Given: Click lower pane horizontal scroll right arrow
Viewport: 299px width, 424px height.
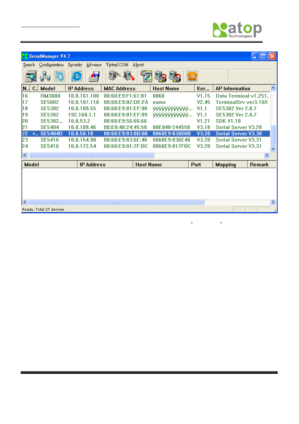Looking at the screenshot, I should (x=273, y=202).
